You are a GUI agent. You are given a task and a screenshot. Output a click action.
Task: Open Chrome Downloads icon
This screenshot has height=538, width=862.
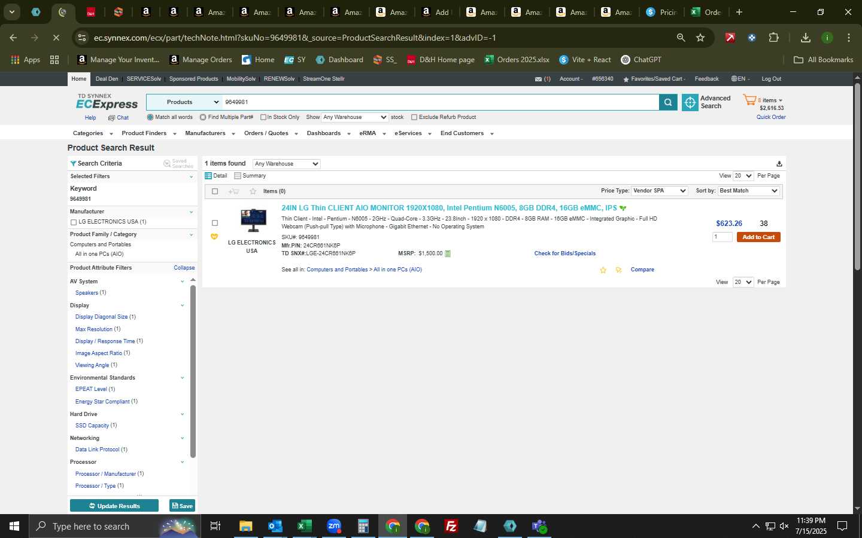point(806,38)
